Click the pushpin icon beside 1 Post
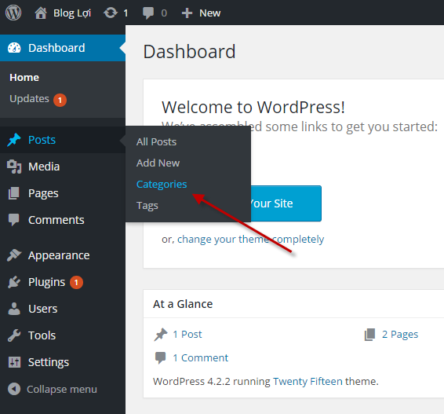This screenshot has width=444, height=414. point(161,335)
